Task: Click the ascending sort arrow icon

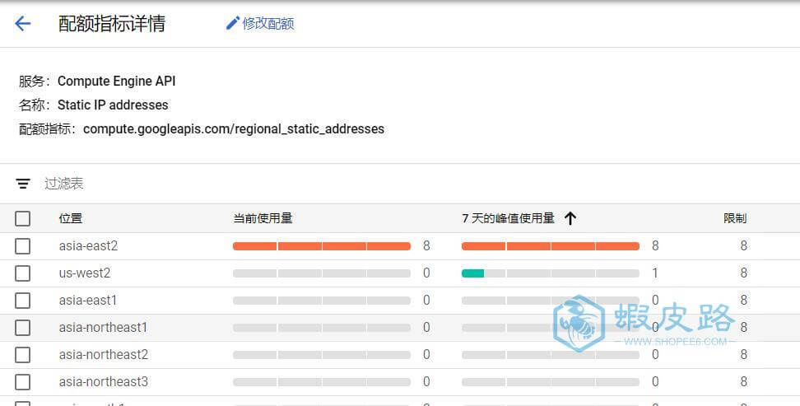Action: (x=570, y=218)
